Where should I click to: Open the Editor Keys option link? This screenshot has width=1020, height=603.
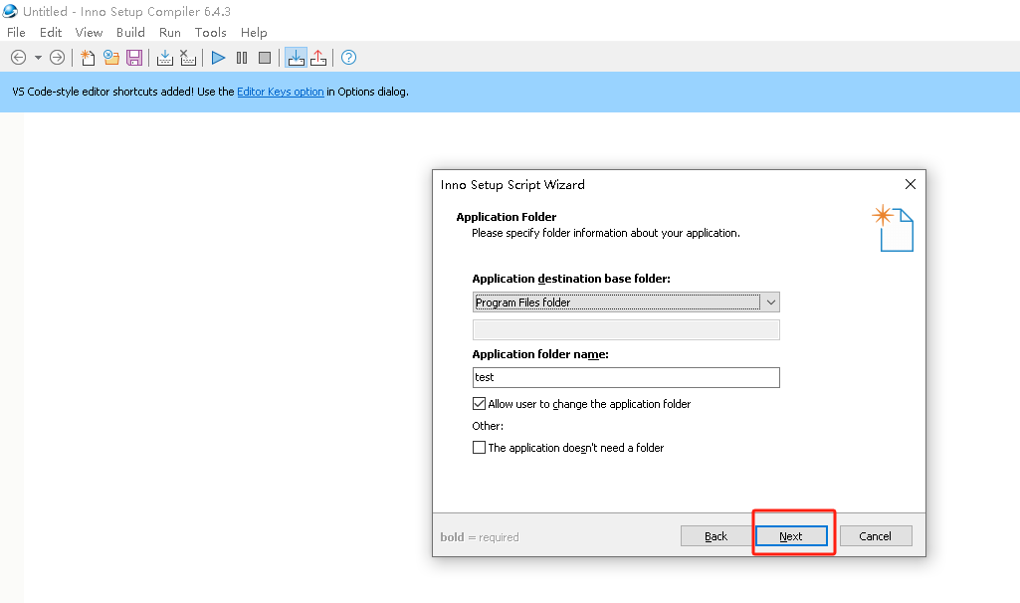tap(280, 91)
